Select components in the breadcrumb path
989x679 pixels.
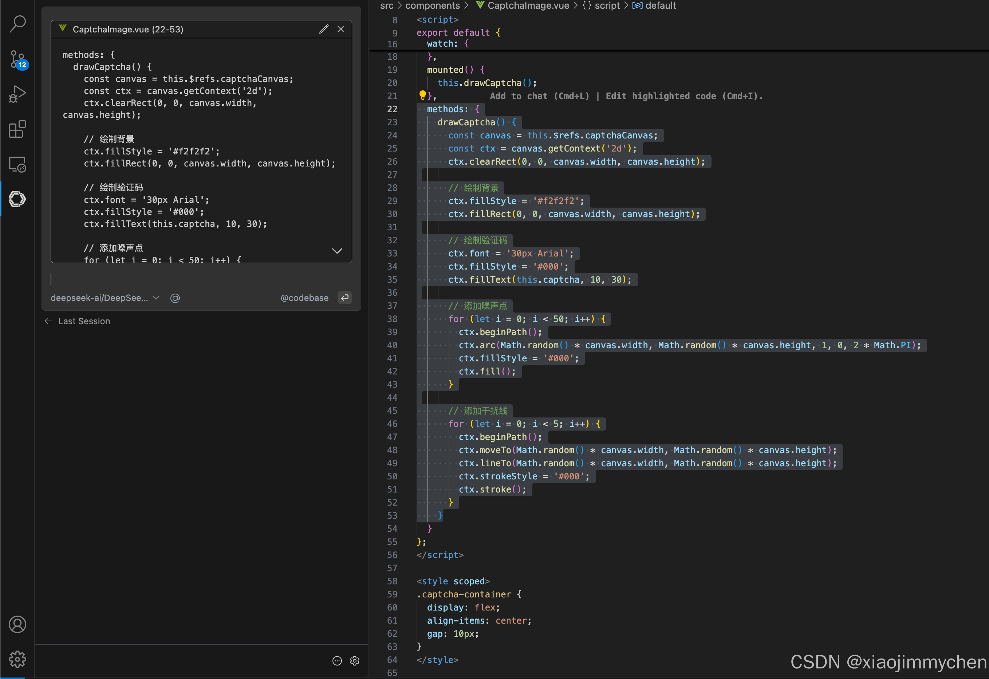pos(432,5)
